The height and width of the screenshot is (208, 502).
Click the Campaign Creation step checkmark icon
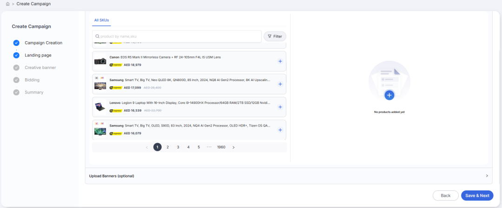click(16, 43)
